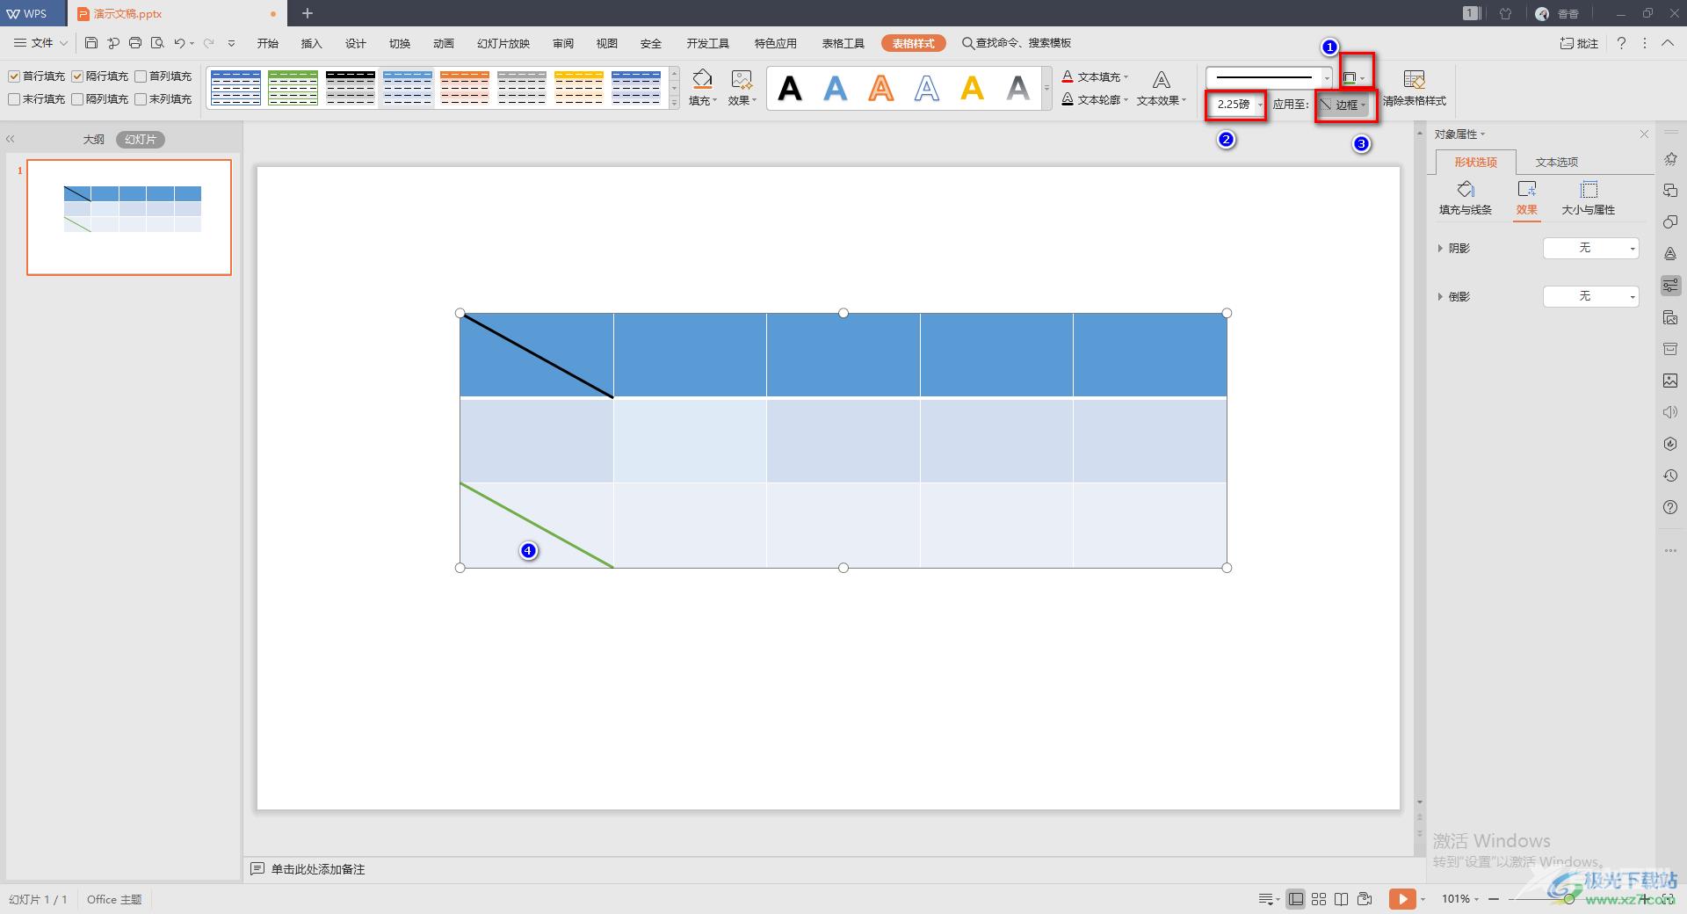The width and height of the screenshot is (1687, 914).
Task: Switch to Reading view icon
Action: pyautogui.click(x=1341, y=899)
